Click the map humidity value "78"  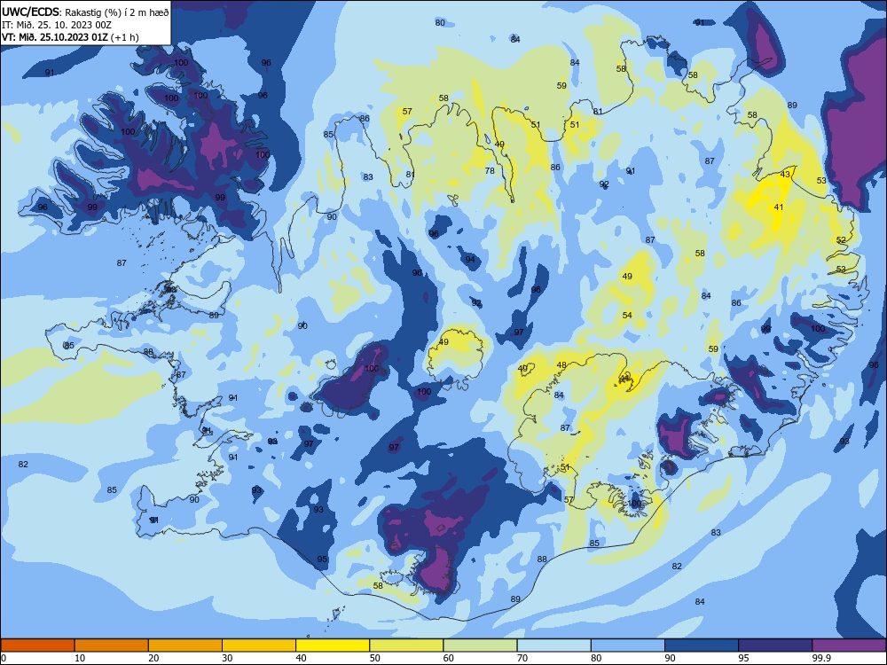pyautogui.click(x=490, y=171)
